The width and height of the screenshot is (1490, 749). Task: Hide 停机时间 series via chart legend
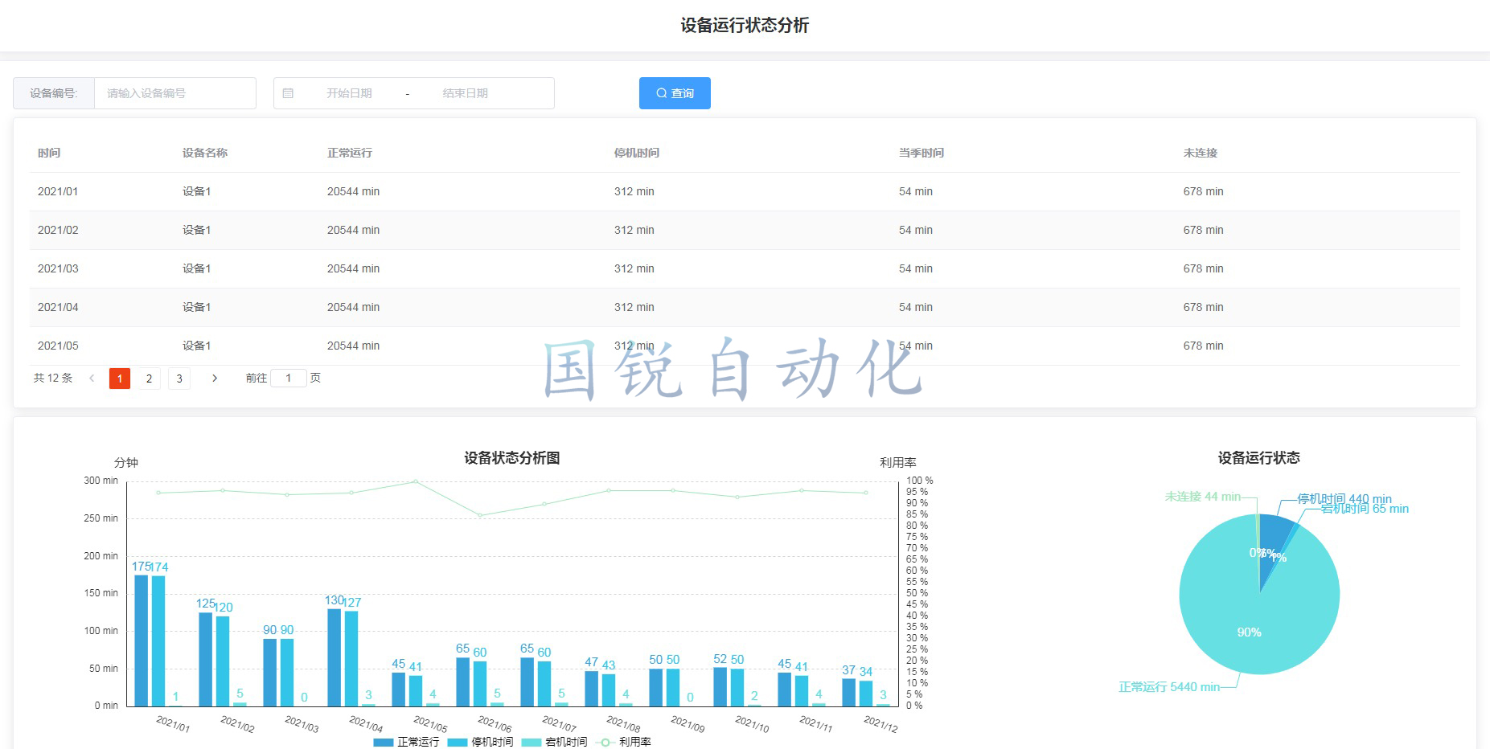point(480,742)
